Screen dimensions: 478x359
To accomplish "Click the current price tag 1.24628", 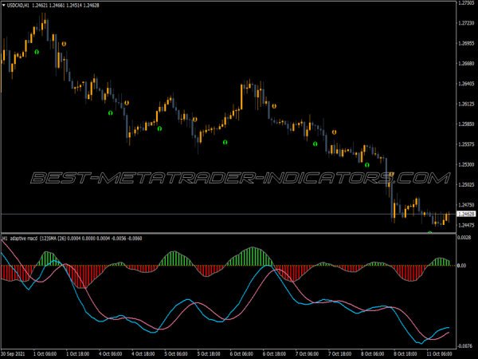I will (466, 214).
